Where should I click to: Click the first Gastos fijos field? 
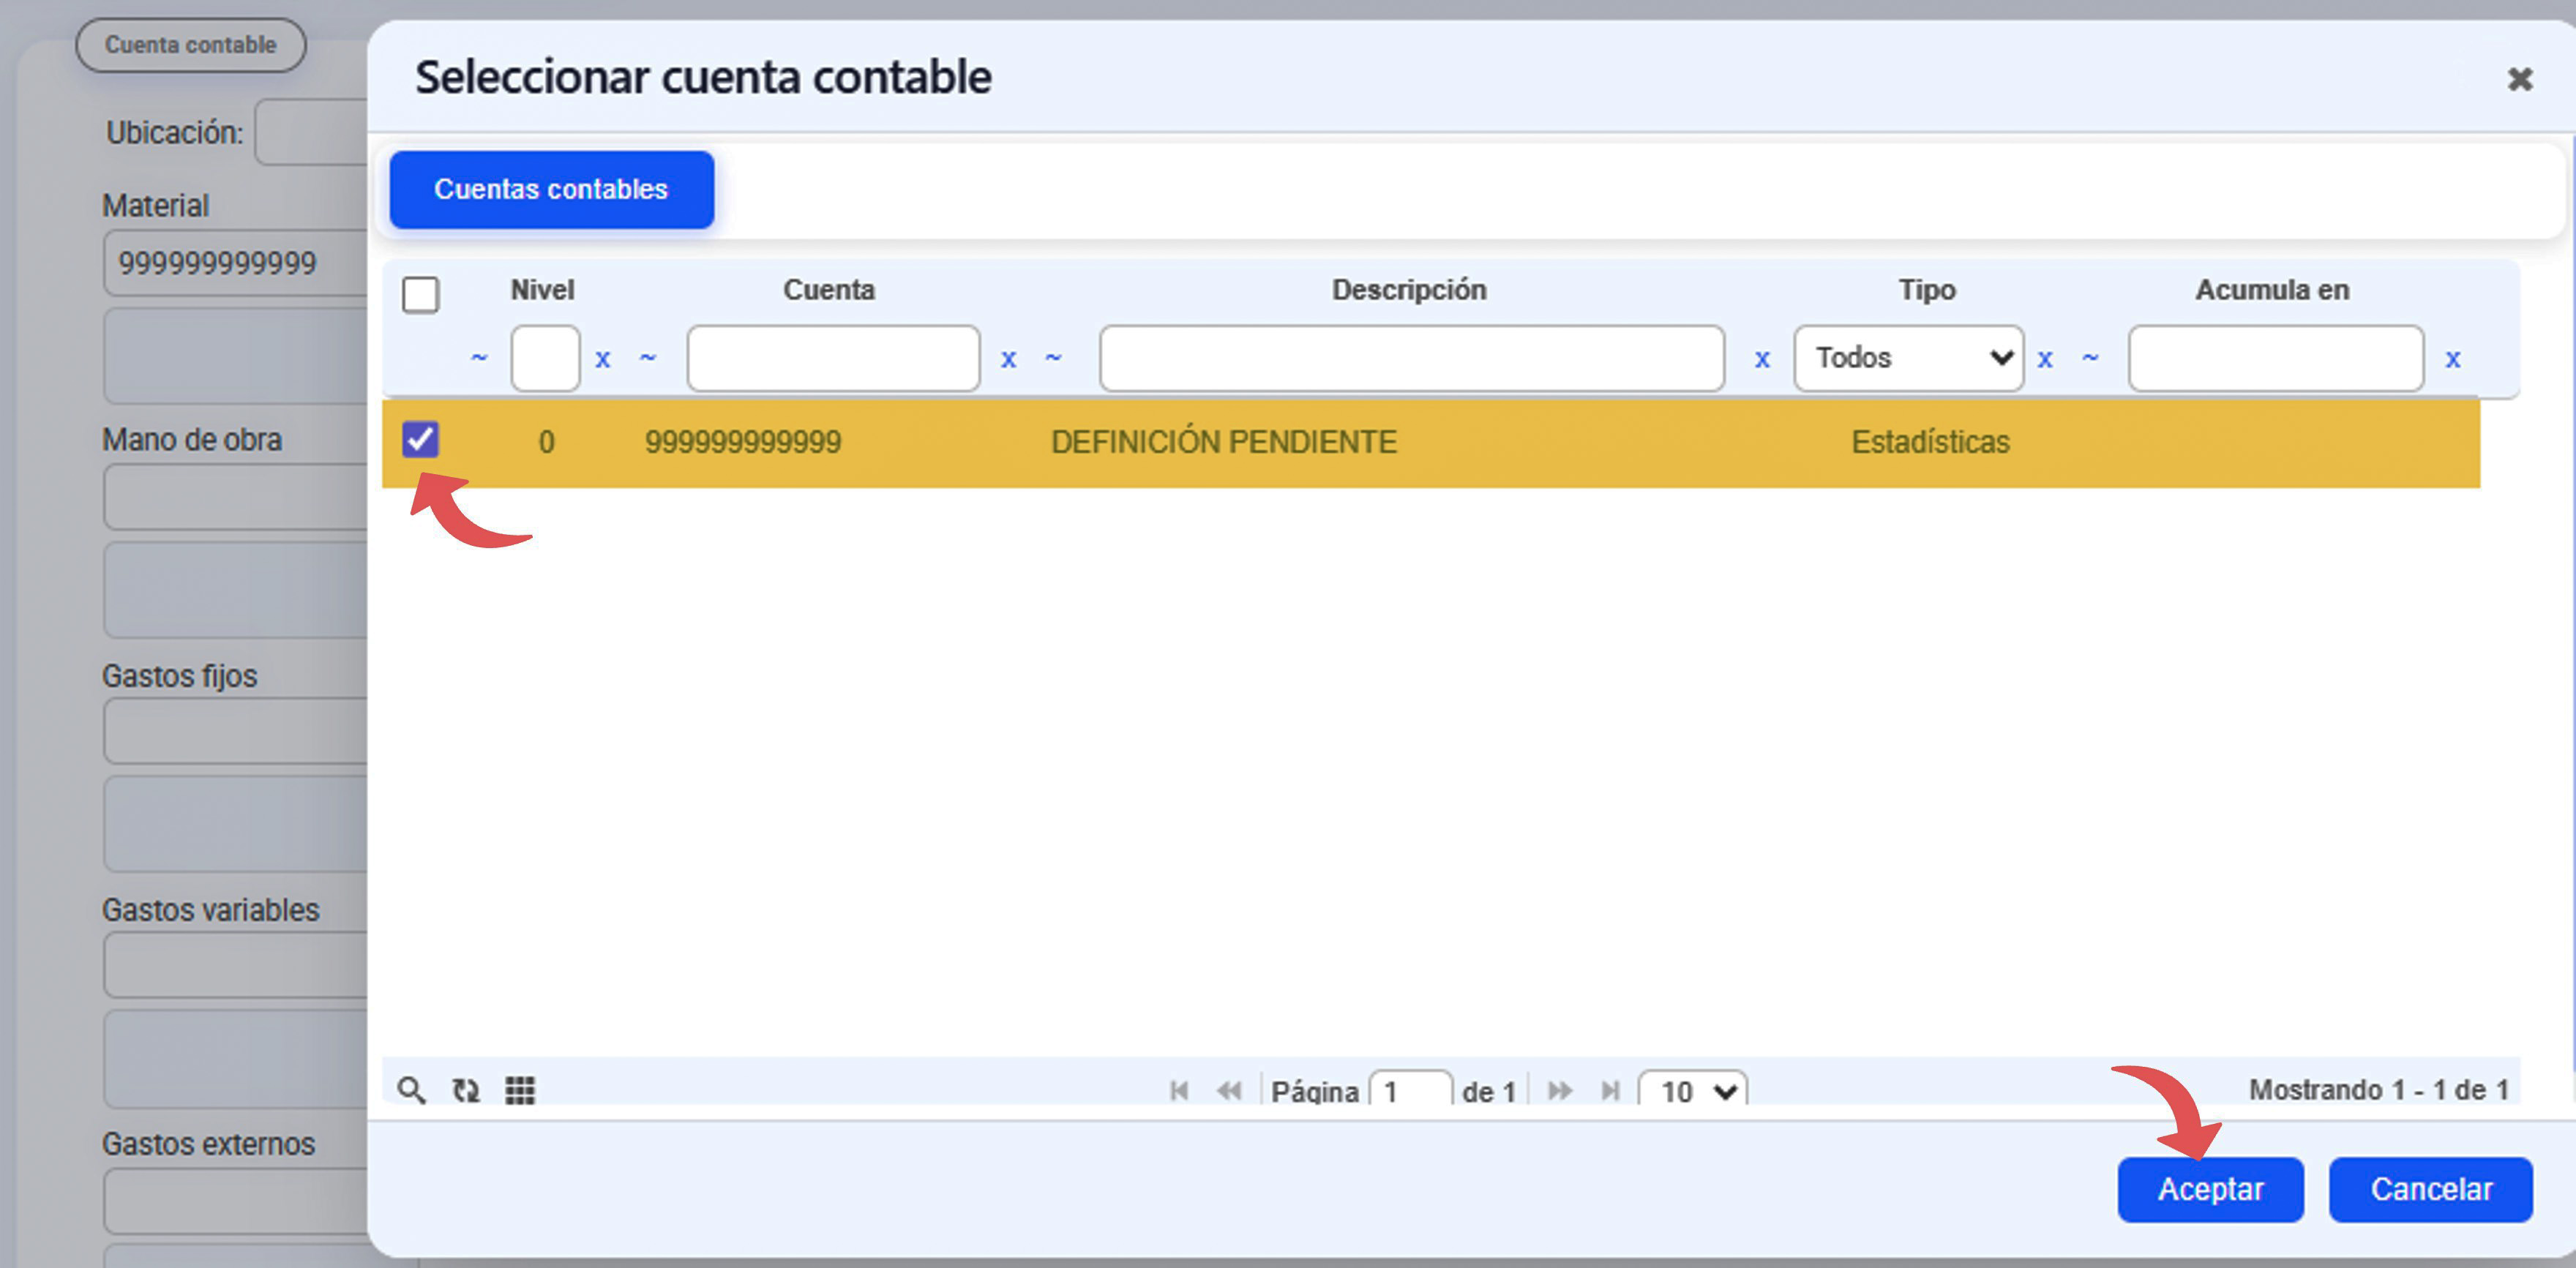pos(236,731)
